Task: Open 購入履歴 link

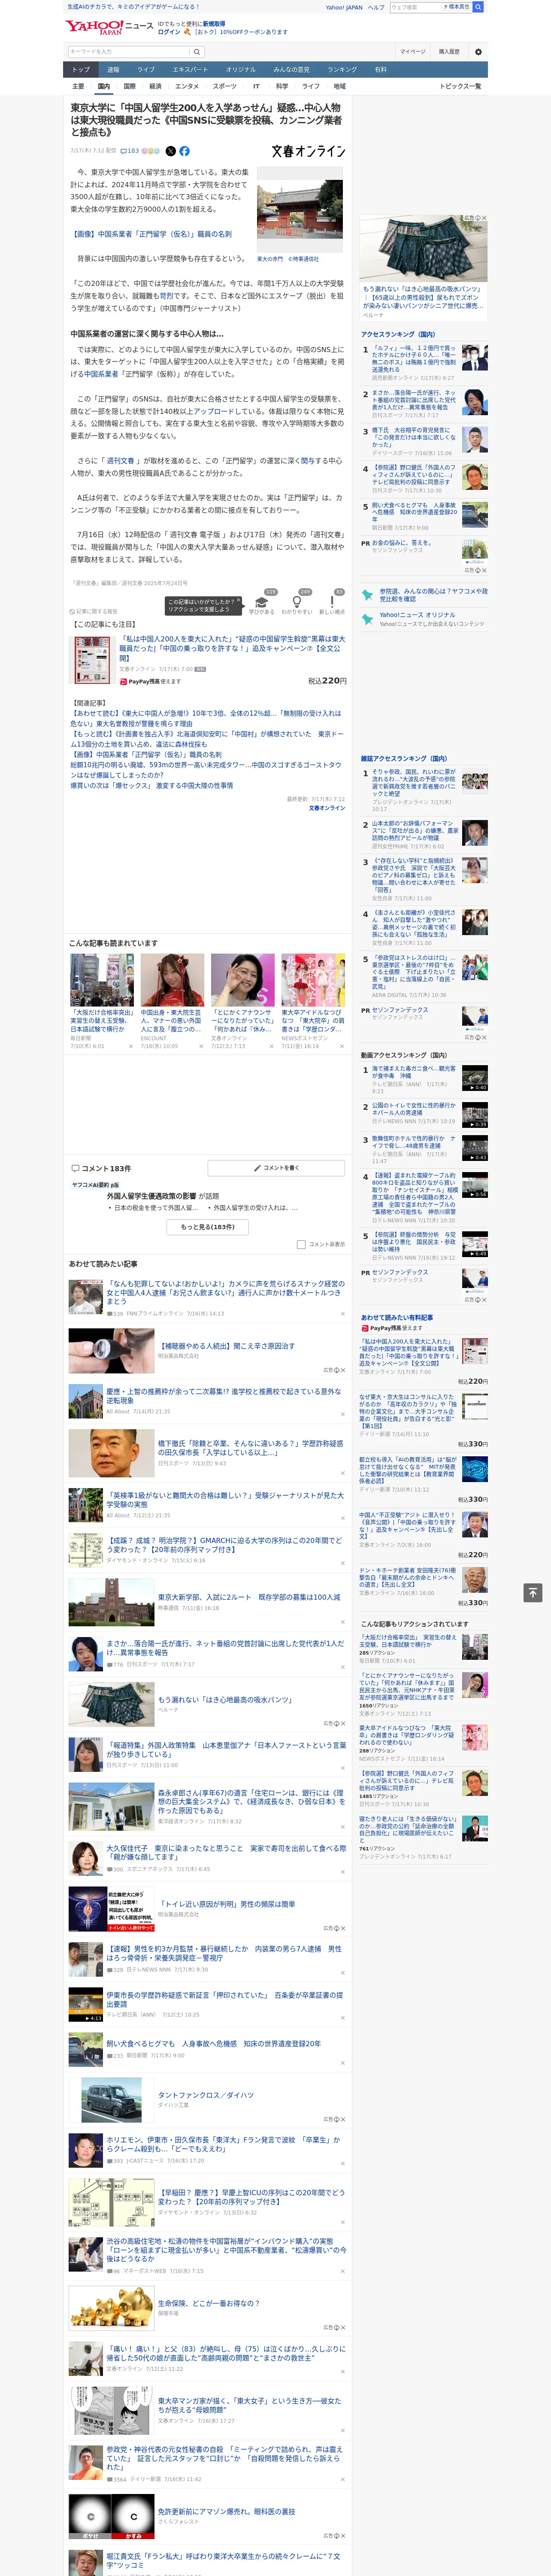Action: click(x=449, y=52)
